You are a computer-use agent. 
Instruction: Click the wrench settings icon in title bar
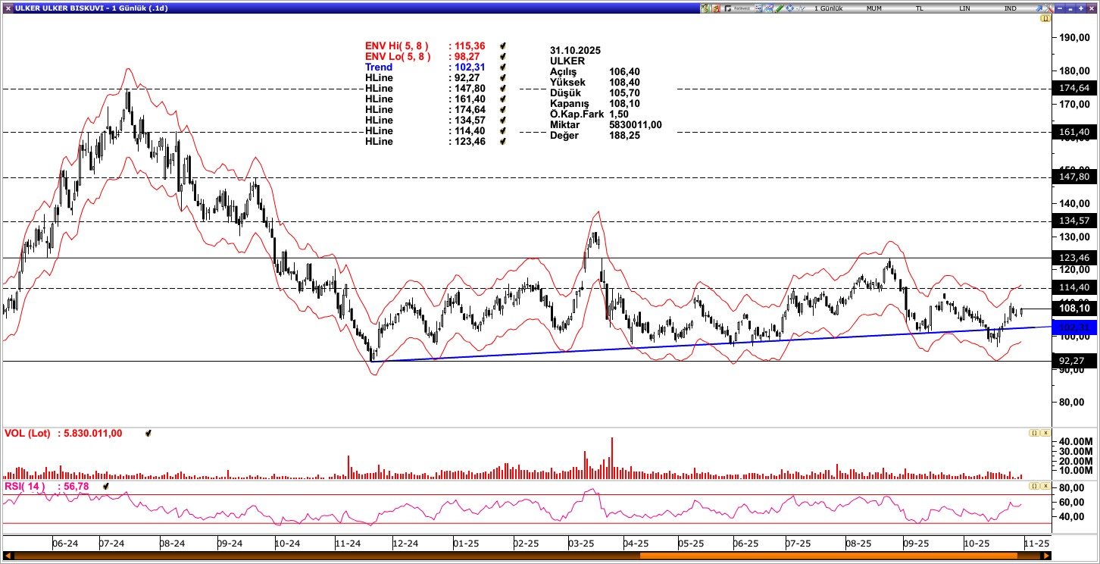tap(1048, 8)
